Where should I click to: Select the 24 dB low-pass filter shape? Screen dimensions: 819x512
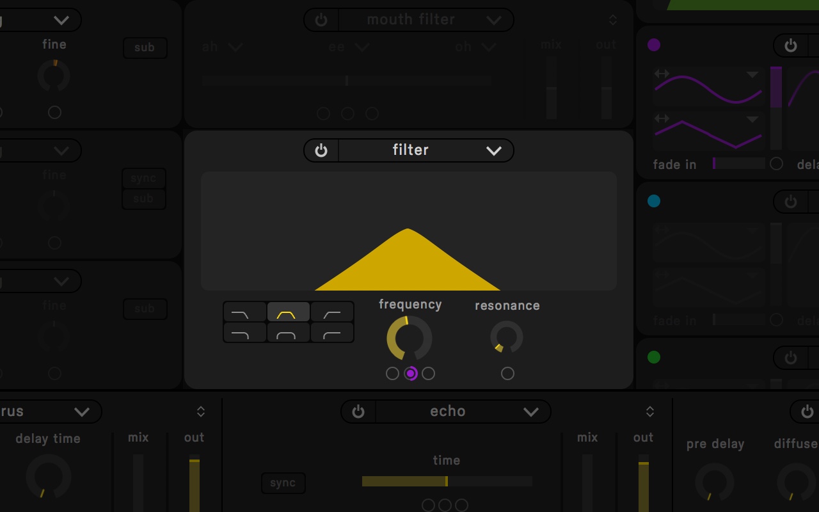[x=244, y=333]
